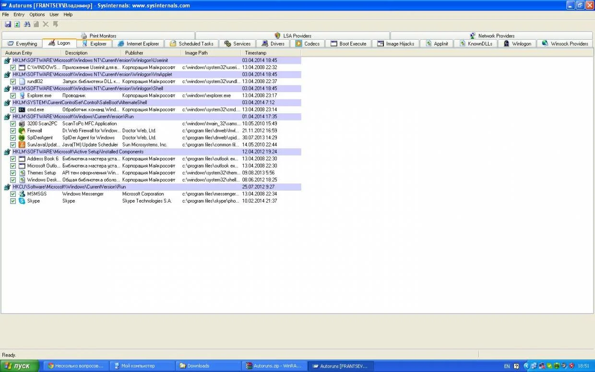Open the Entry menu
The image size is (595, 372).
pyautogui.click(x=19, y=14)
